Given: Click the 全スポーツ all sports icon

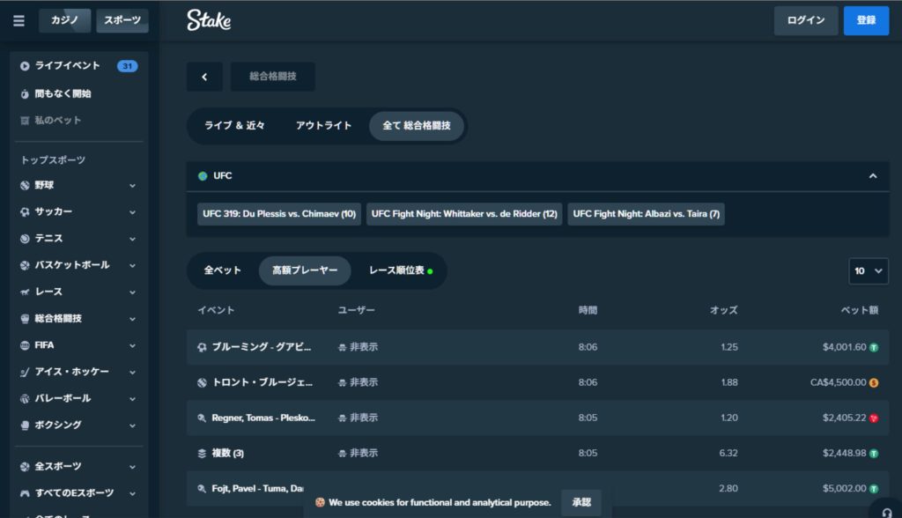Looking at the screenshot, I should (x=25, y=467).
